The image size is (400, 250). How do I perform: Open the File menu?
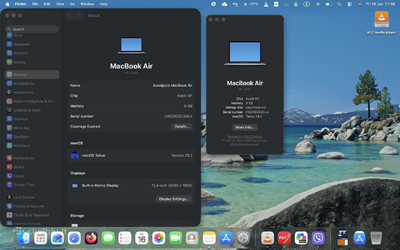(35, 4)
